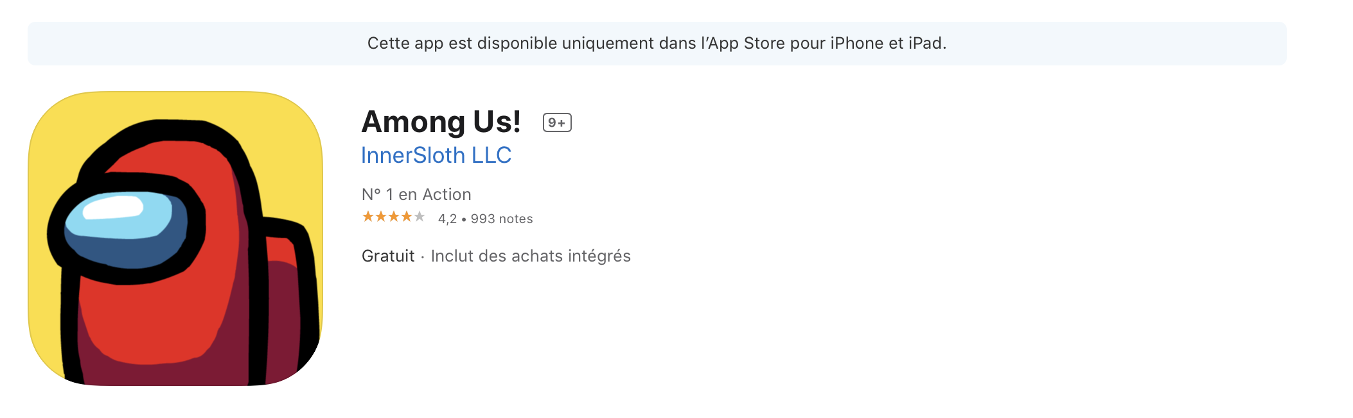Click the 993 notes rating count
The image size is (1353, 418).
click(x=502, y=219)
